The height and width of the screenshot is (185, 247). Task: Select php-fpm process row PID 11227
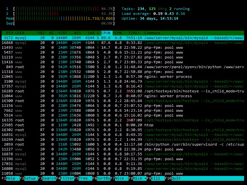[x=123, y=149]
